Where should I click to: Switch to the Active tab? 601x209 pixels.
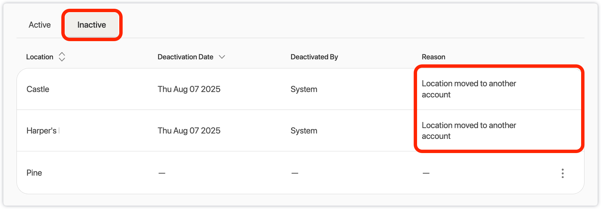39,25
